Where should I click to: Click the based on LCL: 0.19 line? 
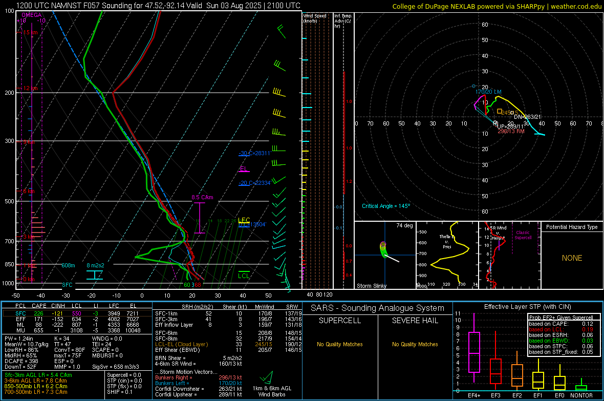pos(560,329)
